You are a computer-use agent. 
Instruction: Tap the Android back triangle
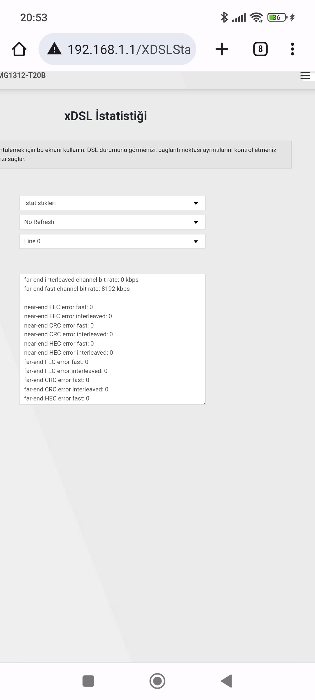point(227,681)
